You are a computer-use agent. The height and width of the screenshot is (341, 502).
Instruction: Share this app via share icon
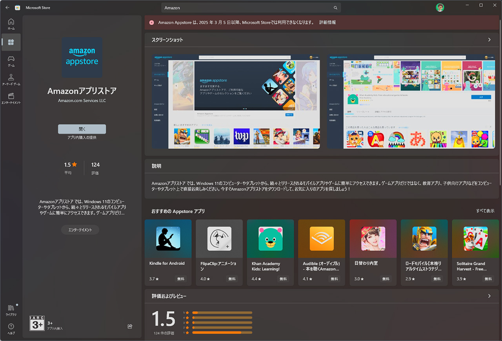[130, 326]
